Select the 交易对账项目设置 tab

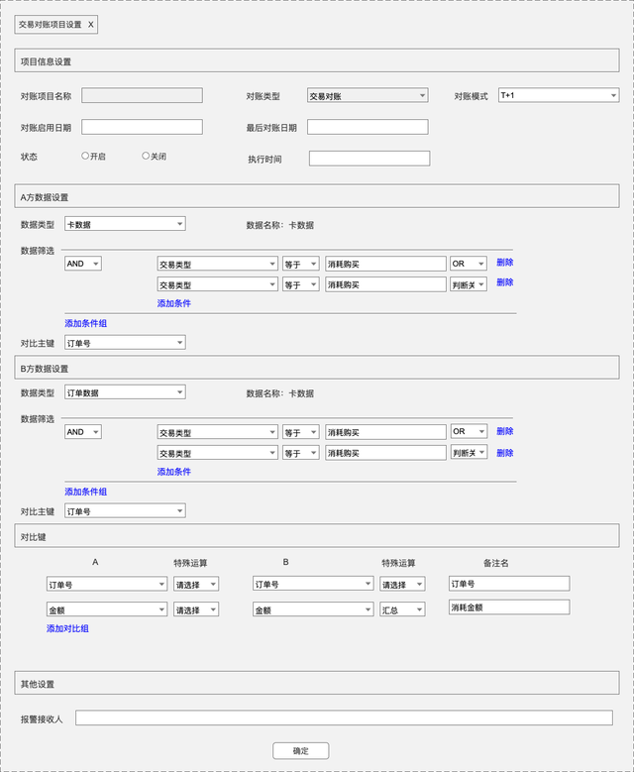pyautogui.click(x=56, y=25)
